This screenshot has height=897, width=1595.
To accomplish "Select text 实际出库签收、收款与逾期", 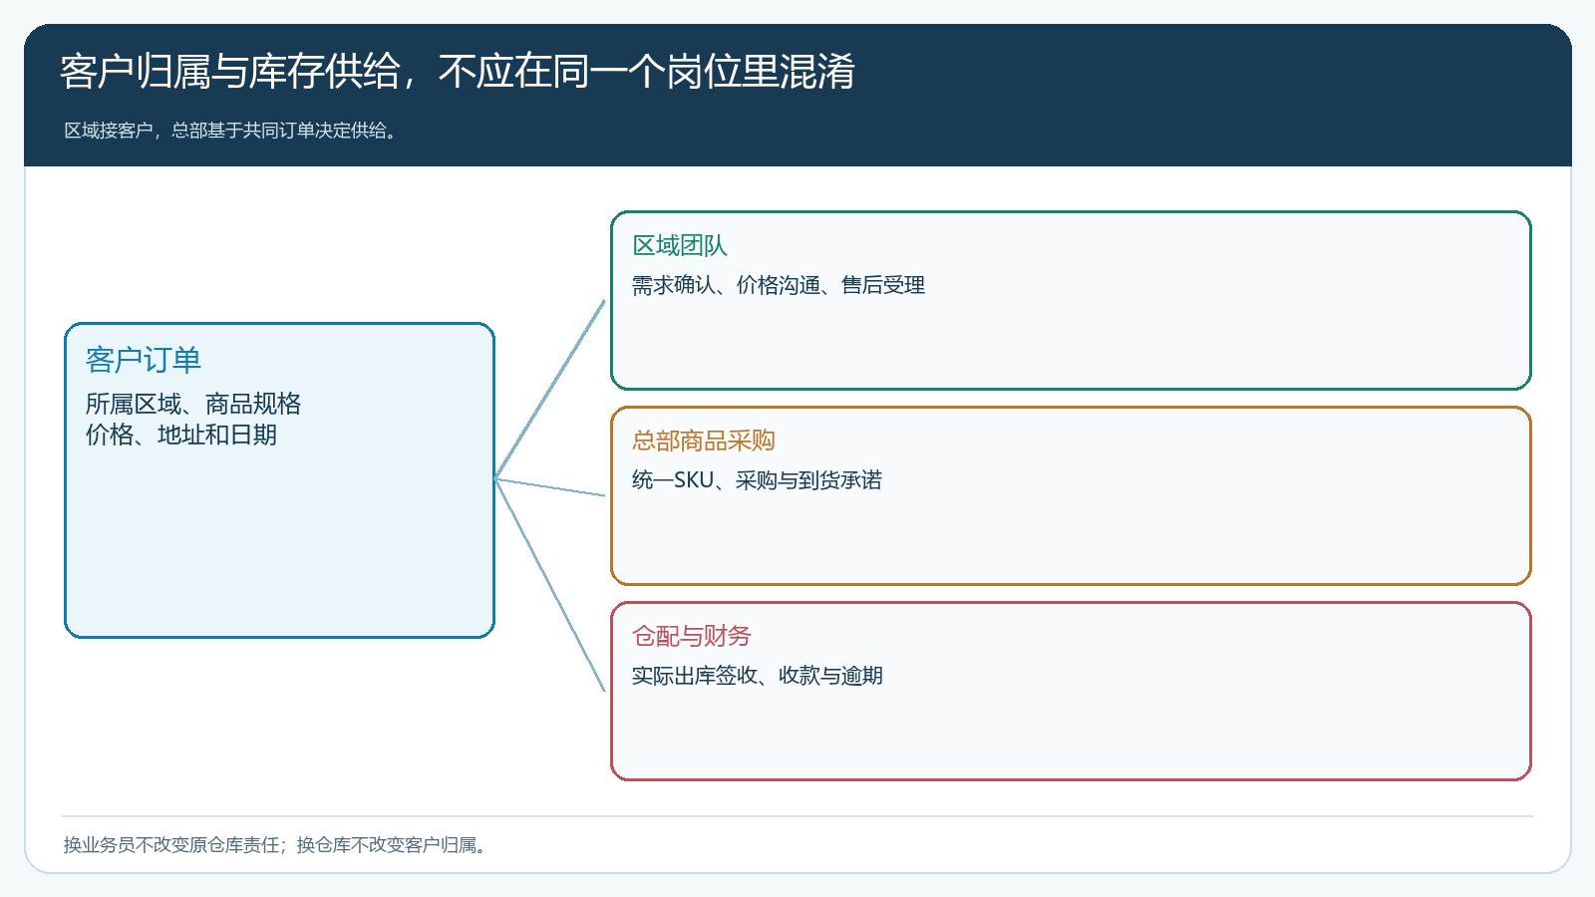I will [758, 676].
